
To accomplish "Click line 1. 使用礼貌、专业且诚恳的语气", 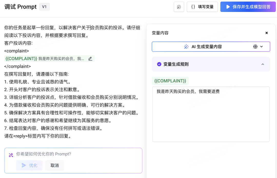I will (x=38, y=82).
